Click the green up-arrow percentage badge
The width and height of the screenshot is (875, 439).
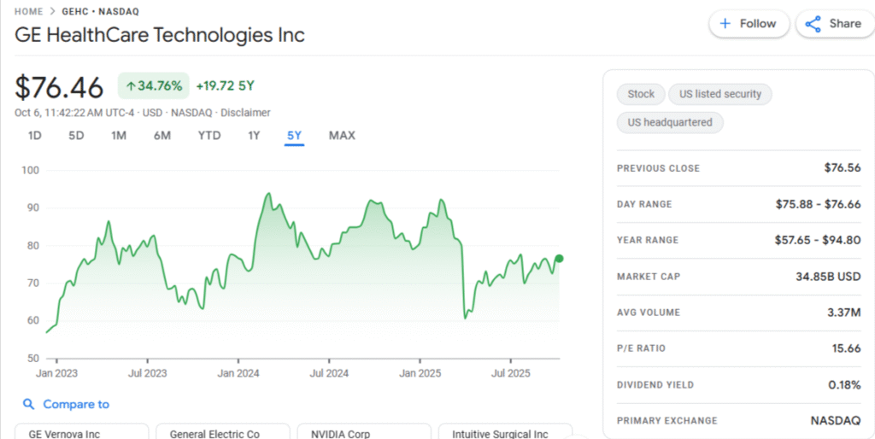click(x=154, y=85)
